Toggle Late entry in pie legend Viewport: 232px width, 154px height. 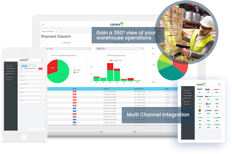[x=76, y=72]
